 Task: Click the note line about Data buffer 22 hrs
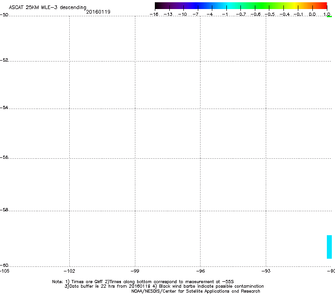(x=164, y=286)
